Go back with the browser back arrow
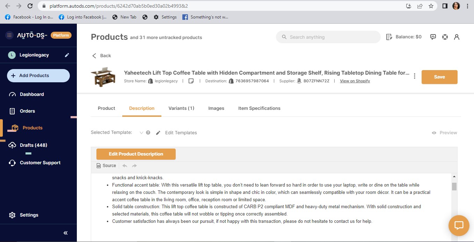 (x=8, y=6)
